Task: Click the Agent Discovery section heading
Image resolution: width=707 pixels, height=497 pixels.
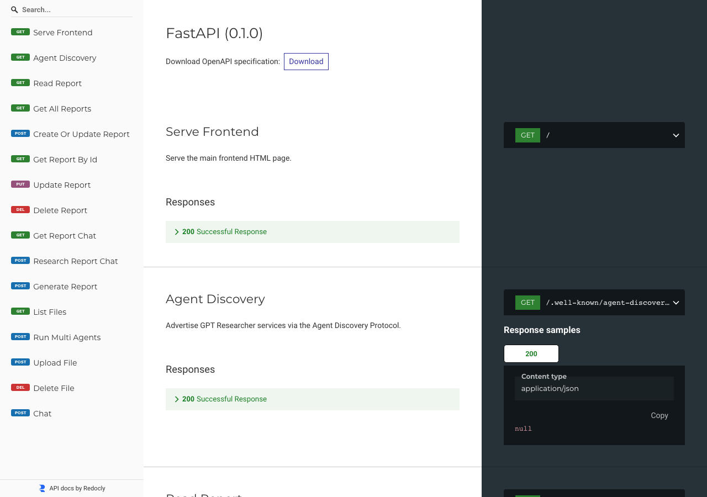Action: [x=215, y=299]
